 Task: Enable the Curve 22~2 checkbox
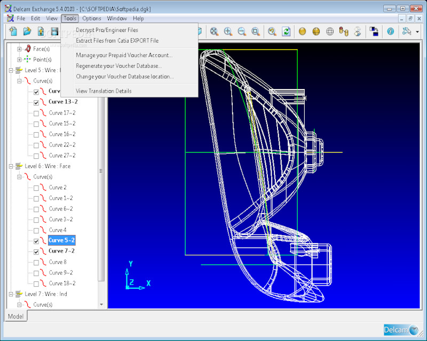click(36, 145)
